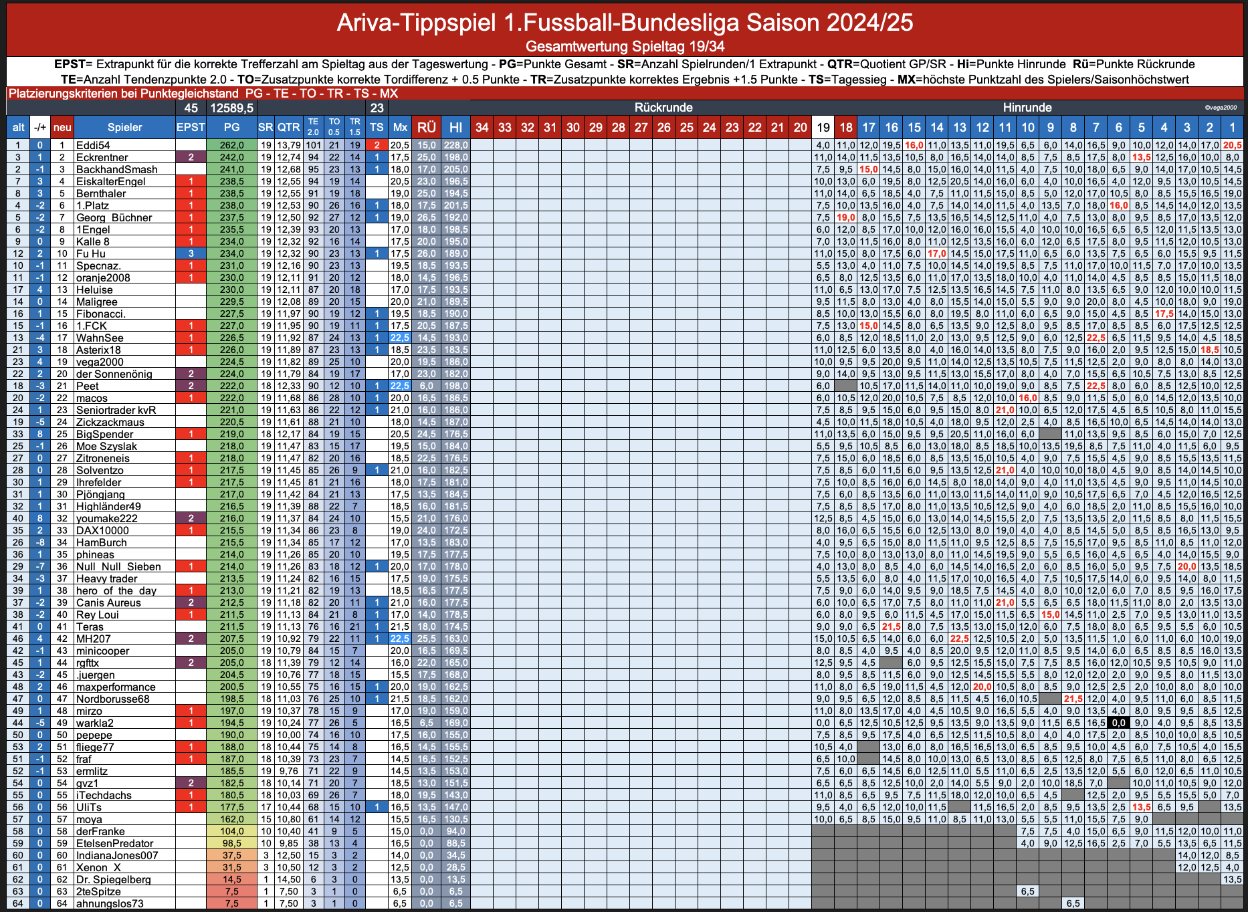Click the 'Hinrunde' section label

1027,108
